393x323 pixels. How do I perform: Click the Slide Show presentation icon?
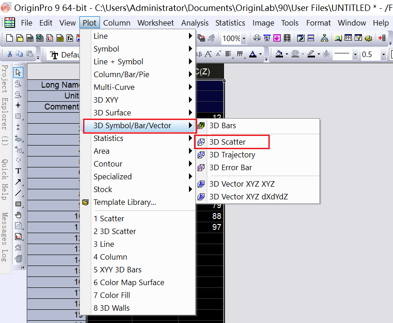[267, 38]
